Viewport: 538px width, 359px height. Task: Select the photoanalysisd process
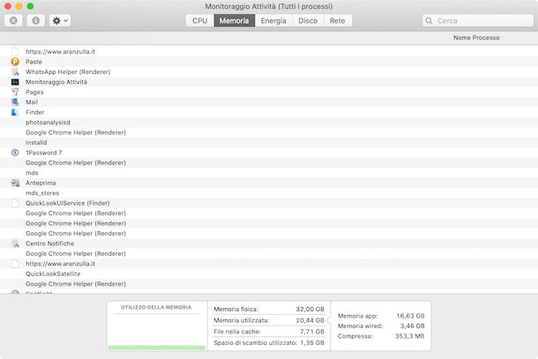tap(269, 123)
